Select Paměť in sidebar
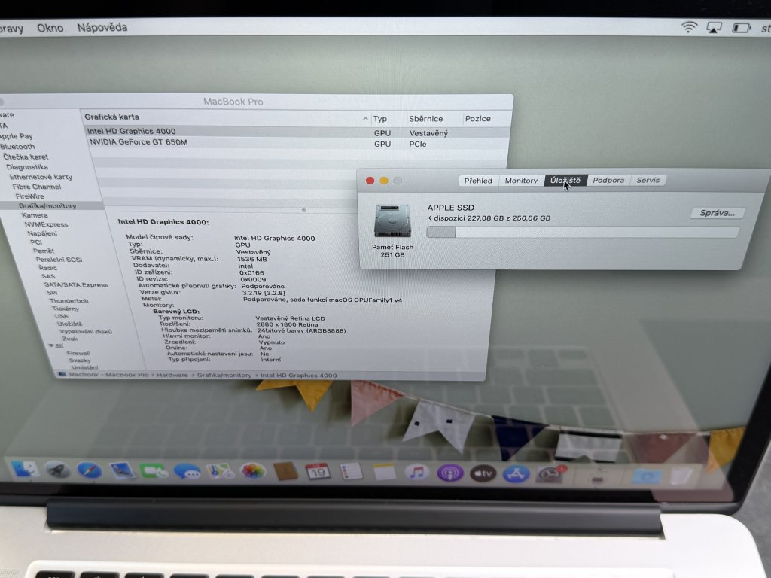 click(43, 251)
